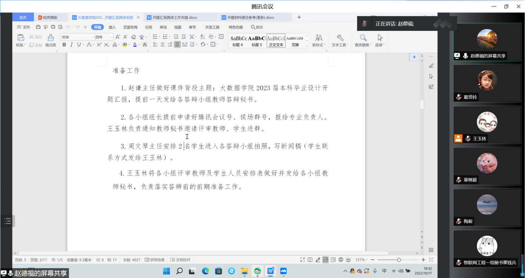Switch to the Review (审阅) tab
This screenshot has height=278, width=525.
point(163,27)
